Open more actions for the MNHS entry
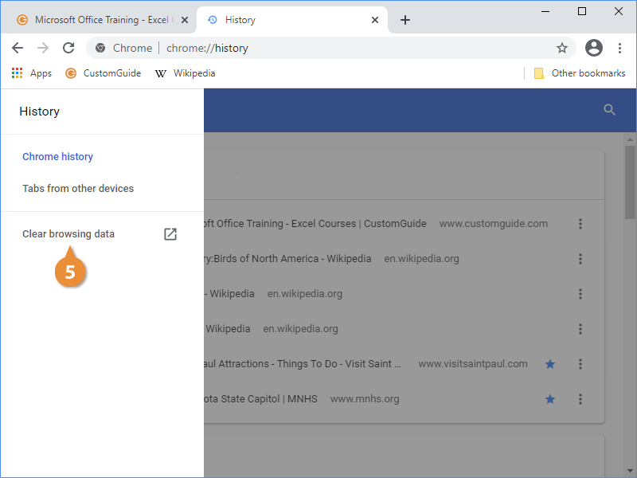 coord(580,399)
